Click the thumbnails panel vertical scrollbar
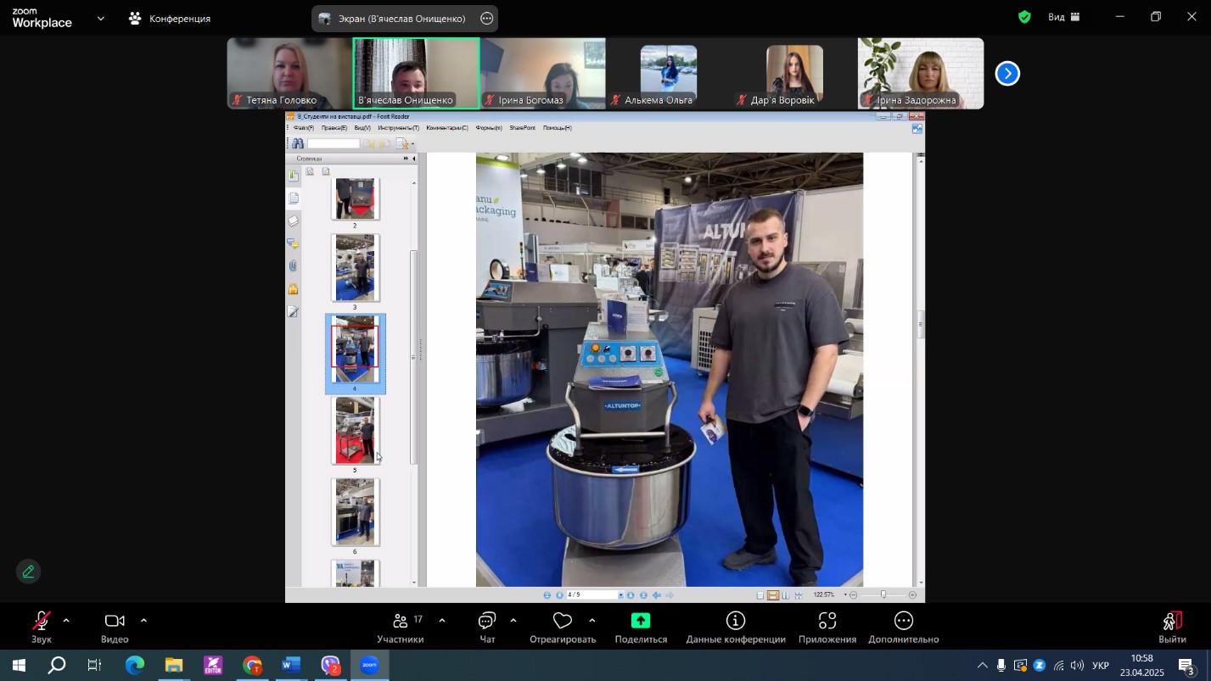The height and width of the screenshot is (681, 1211). (414, 356)
